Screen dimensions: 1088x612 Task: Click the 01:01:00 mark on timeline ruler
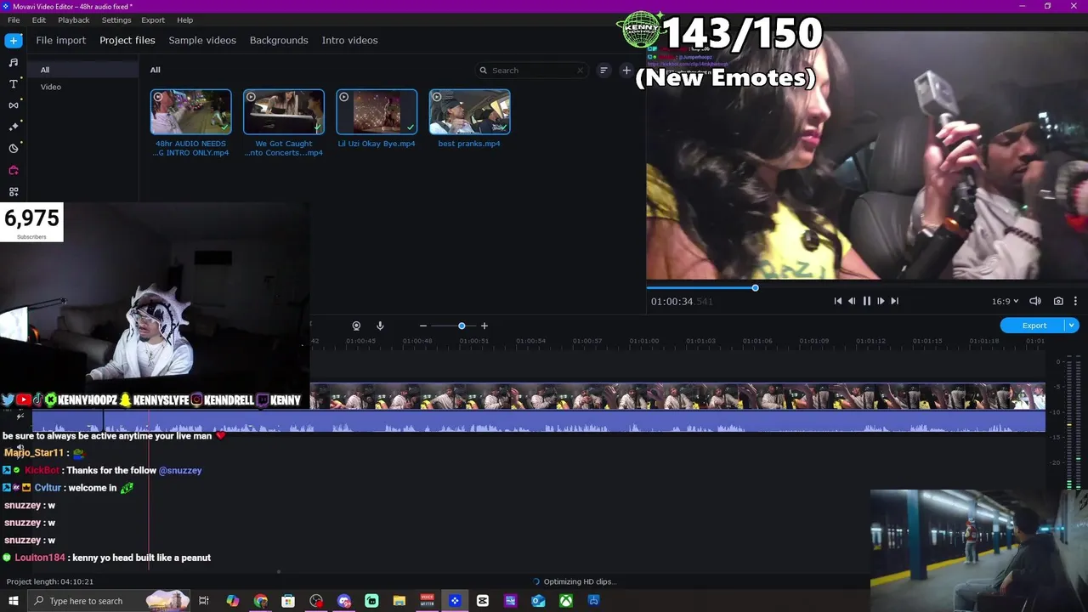pyautogui.click(x=643, y=341)
